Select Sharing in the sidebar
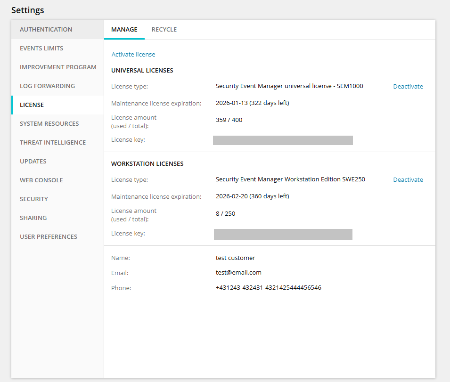The width and height of the screenshot is (450, 382). tap(33, 218)
